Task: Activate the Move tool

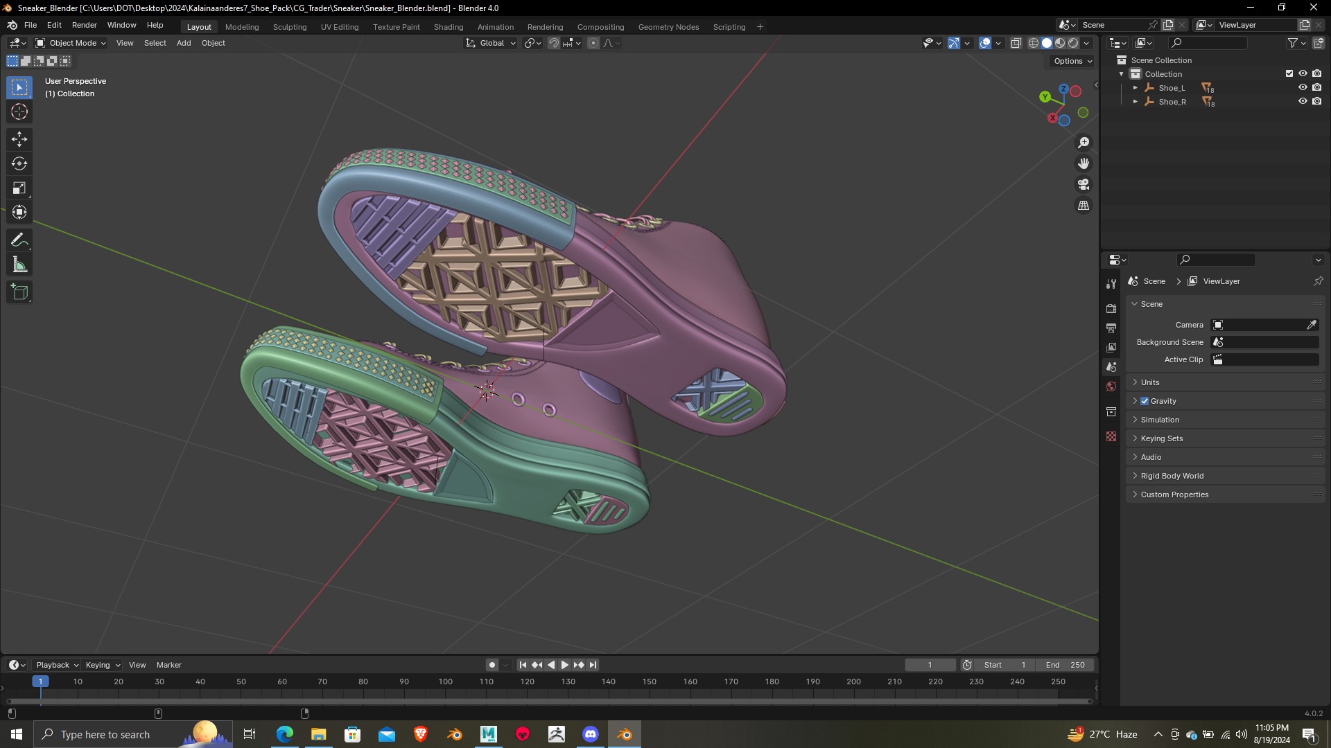Action: (x=19, y=139)
